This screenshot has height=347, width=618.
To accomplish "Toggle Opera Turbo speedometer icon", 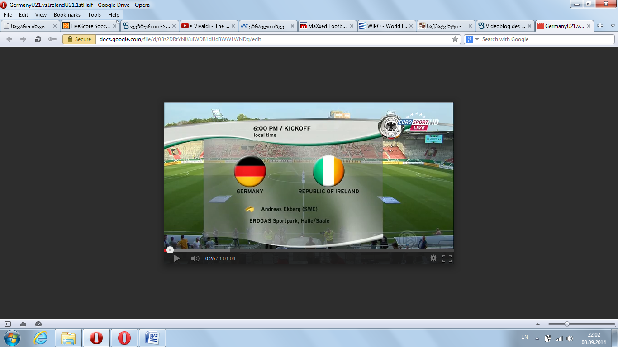I will pos(38,324).
